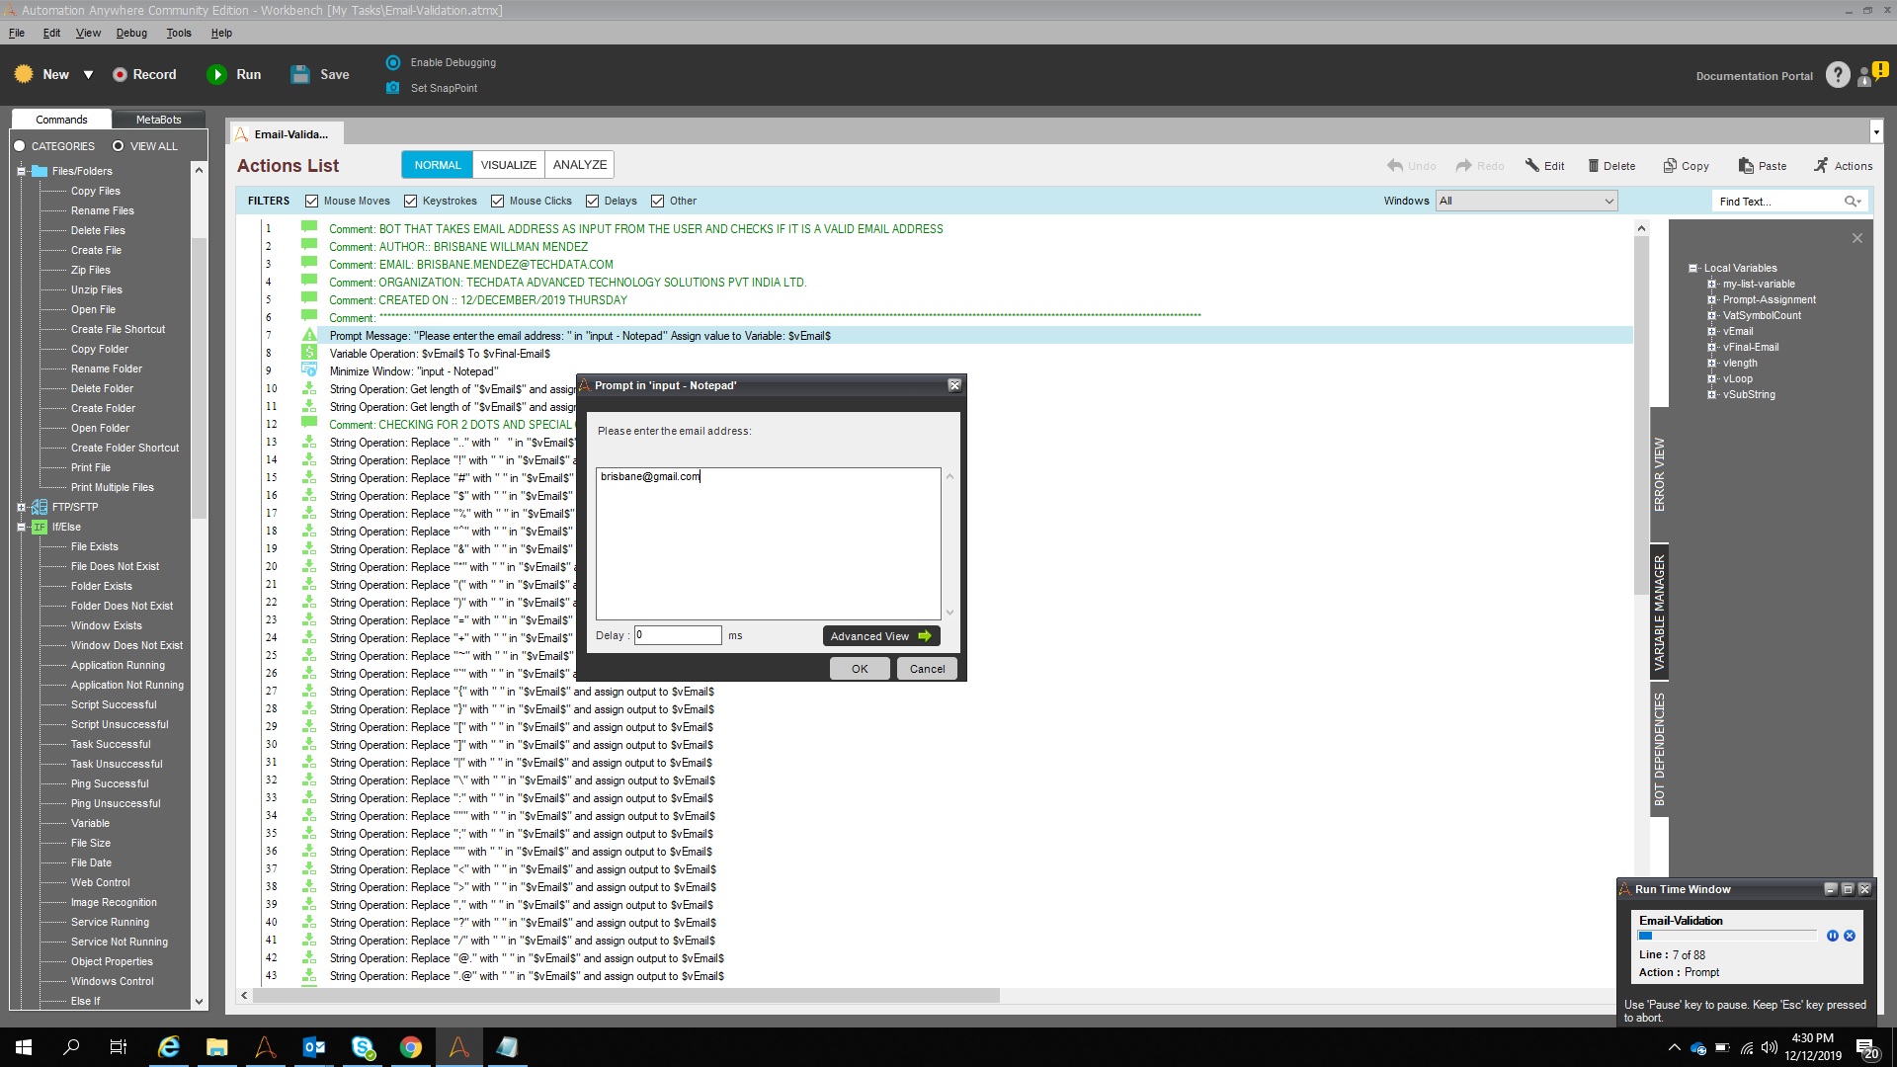Click the Set SnapPoint camera icon
This screenshot has height=1067, width=1897.
coord(393,88)
